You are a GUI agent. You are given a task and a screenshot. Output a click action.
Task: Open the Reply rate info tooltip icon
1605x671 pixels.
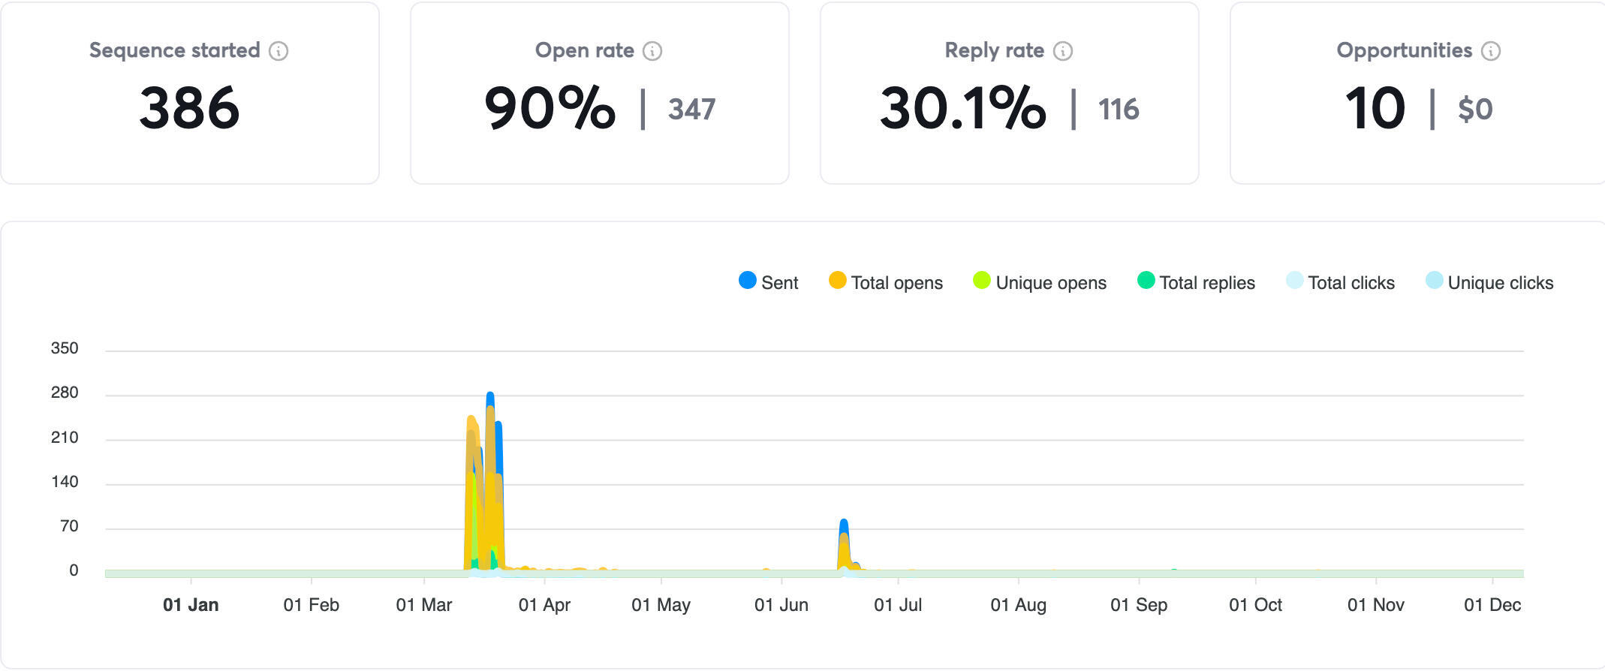coord(1063,51)
